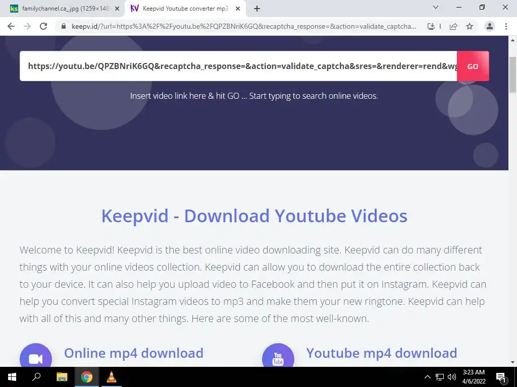Select the Keepvid Youtube converter mp3 tab
The image size is (517, 387).
pos(185,9)
